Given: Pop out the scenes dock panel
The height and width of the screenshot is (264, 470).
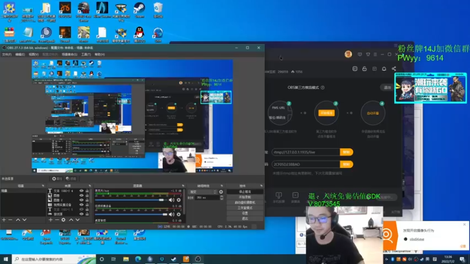Looking at the screenshot, I should tap(43, 186).
